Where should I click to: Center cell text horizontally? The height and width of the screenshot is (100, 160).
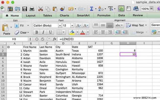(x=103, y=32)
